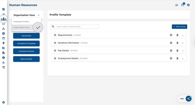The width and height of the screenshot is (195, 105).
Task: Collapse the Organization View dropdown
Action: click(38, 15)
